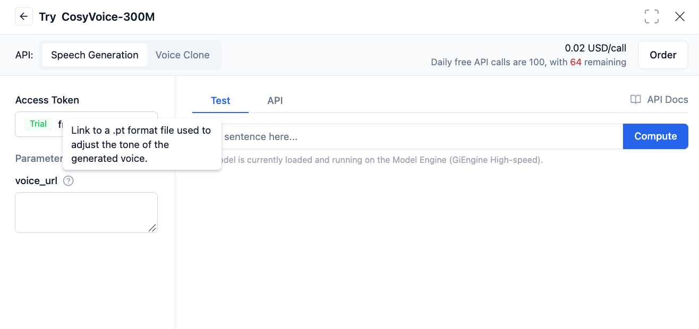Click the voice_url help question mark icon
This screenshot has height=329, width=699.
68,181
